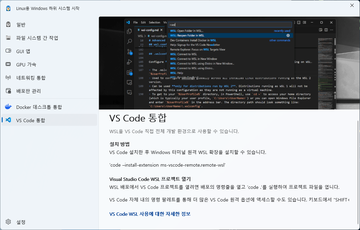
Task: Click the WSL penguin icon in title bar
Action: tap(8, 8)
